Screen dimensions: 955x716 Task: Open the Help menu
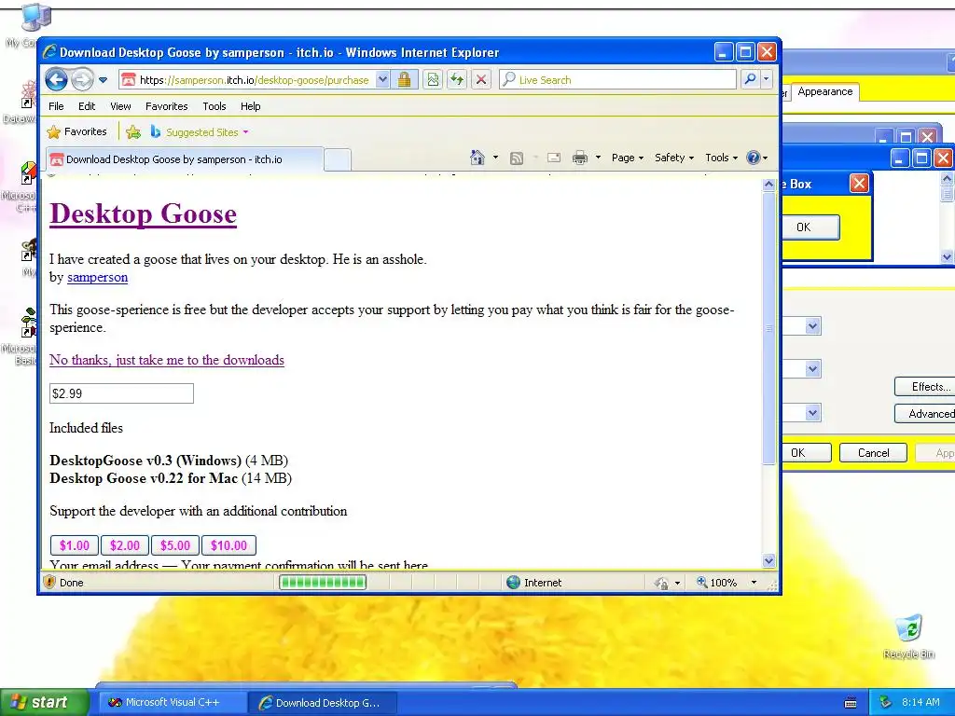[x=250, y=106]
